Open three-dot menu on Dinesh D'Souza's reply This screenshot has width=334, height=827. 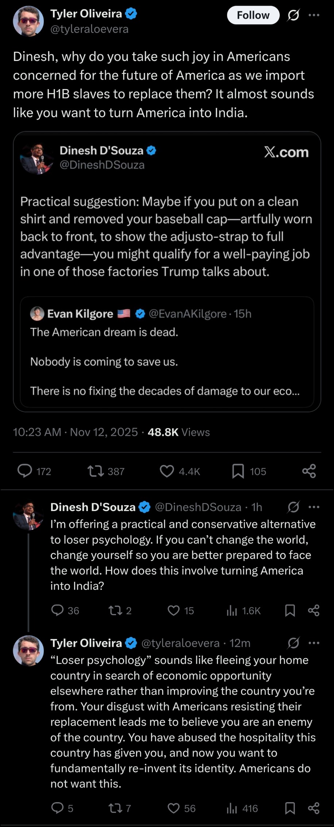click(314, 507)
